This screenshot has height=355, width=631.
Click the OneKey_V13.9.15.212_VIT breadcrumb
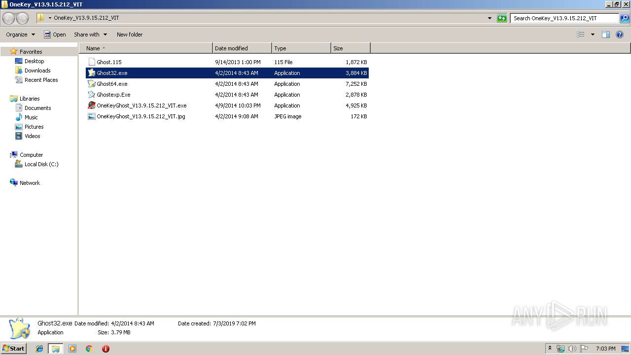coord(86,18)
